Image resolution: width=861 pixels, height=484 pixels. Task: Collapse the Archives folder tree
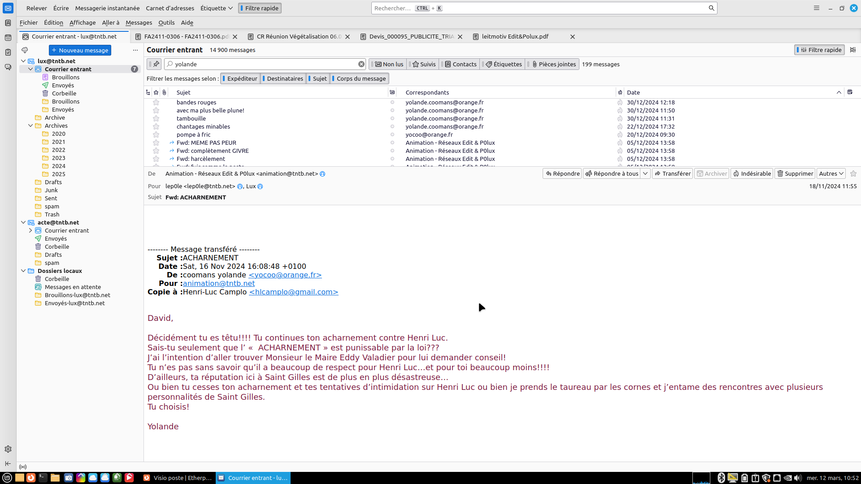30,125
